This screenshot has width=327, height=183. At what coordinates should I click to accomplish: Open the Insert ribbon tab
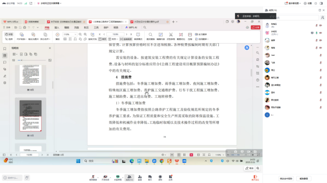click(x=57, y=27)
